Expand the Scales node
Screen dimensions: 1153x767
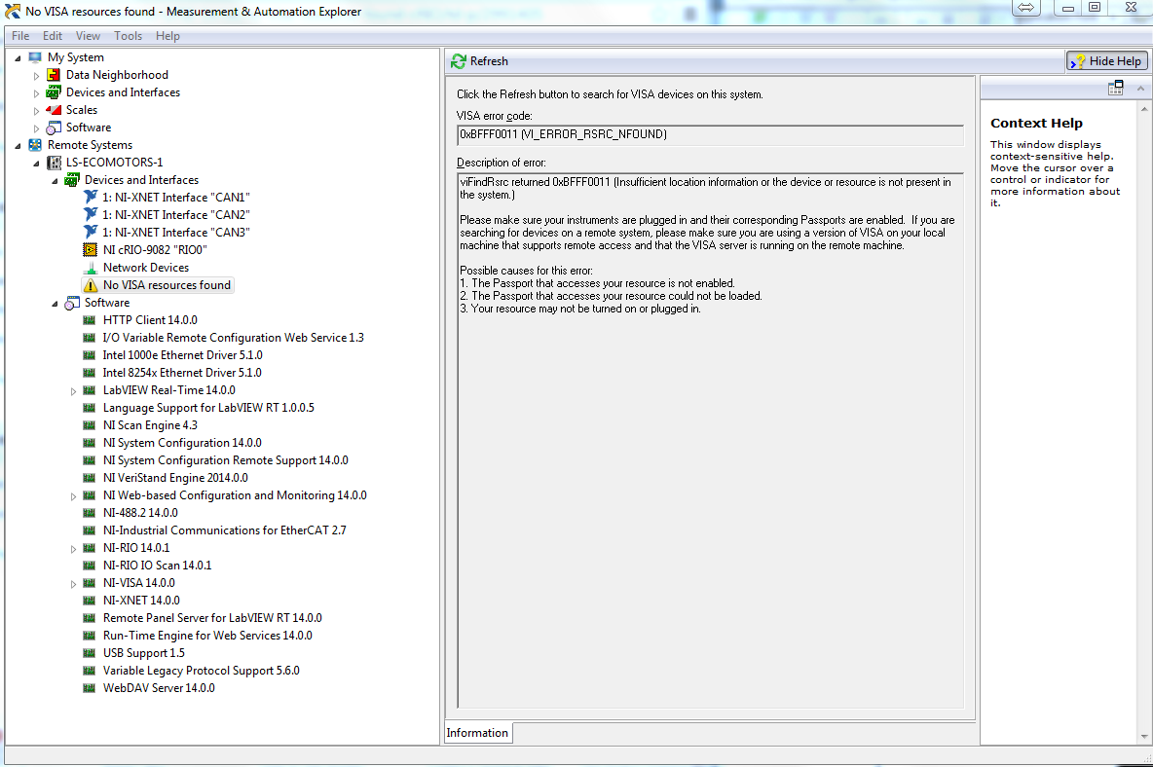tap(37, 111)
